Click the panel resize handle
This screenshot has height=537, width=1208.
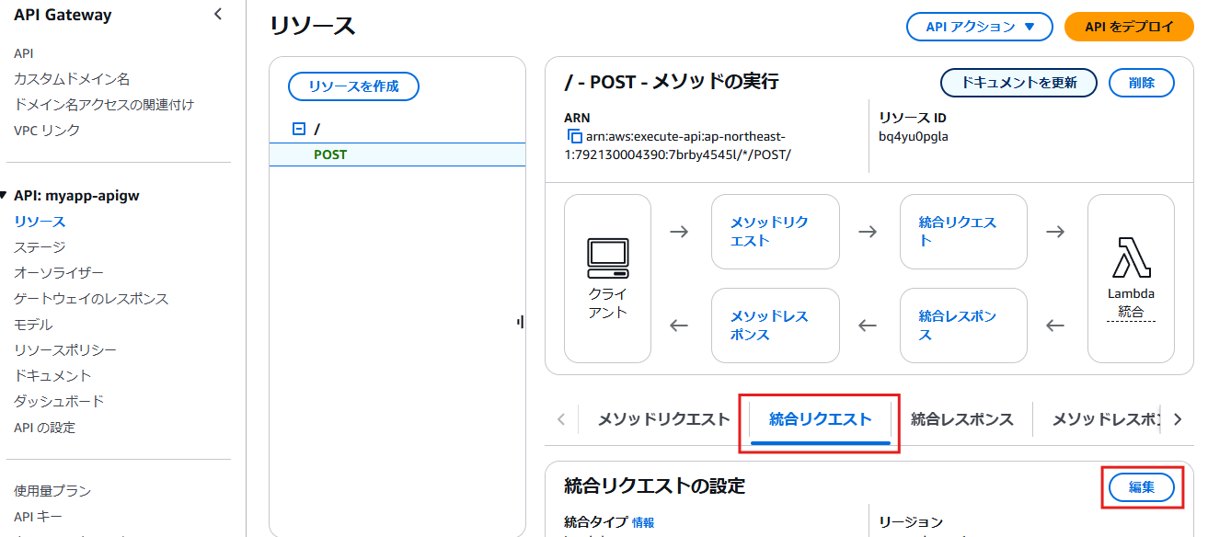click(x=521, y=322)
